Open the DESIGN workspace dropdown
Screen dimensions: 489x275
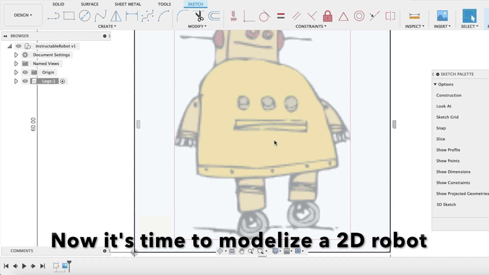(23, 15)
